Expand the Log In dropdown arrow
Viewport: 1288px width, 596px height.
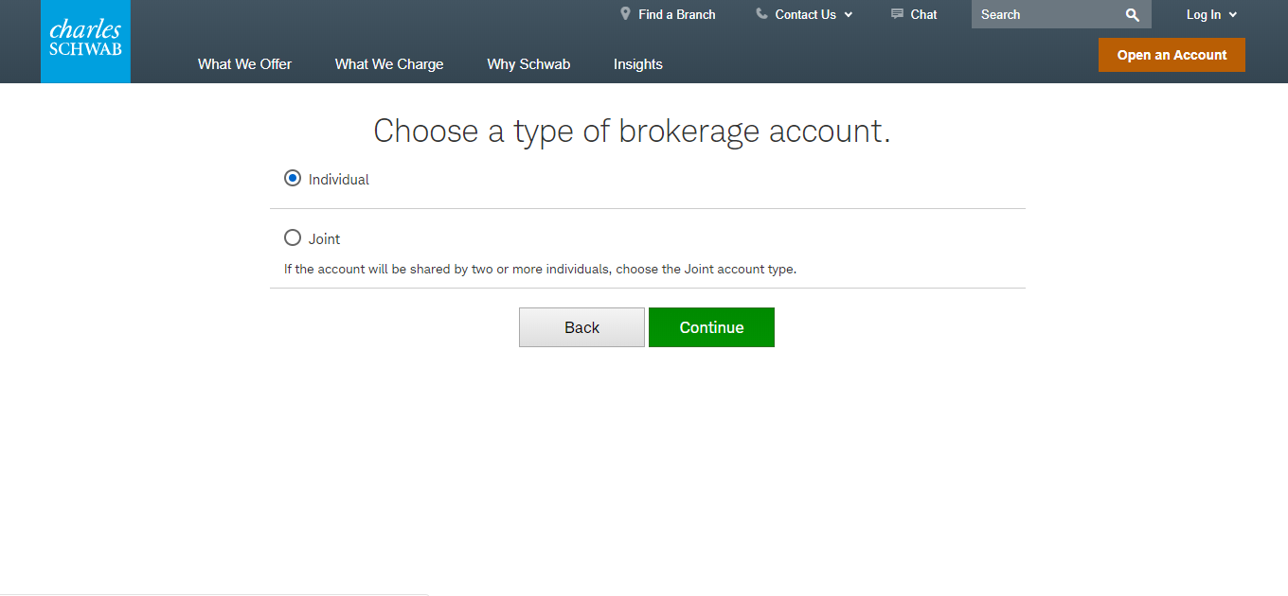pyautogui.click(x=1233, y=15)
